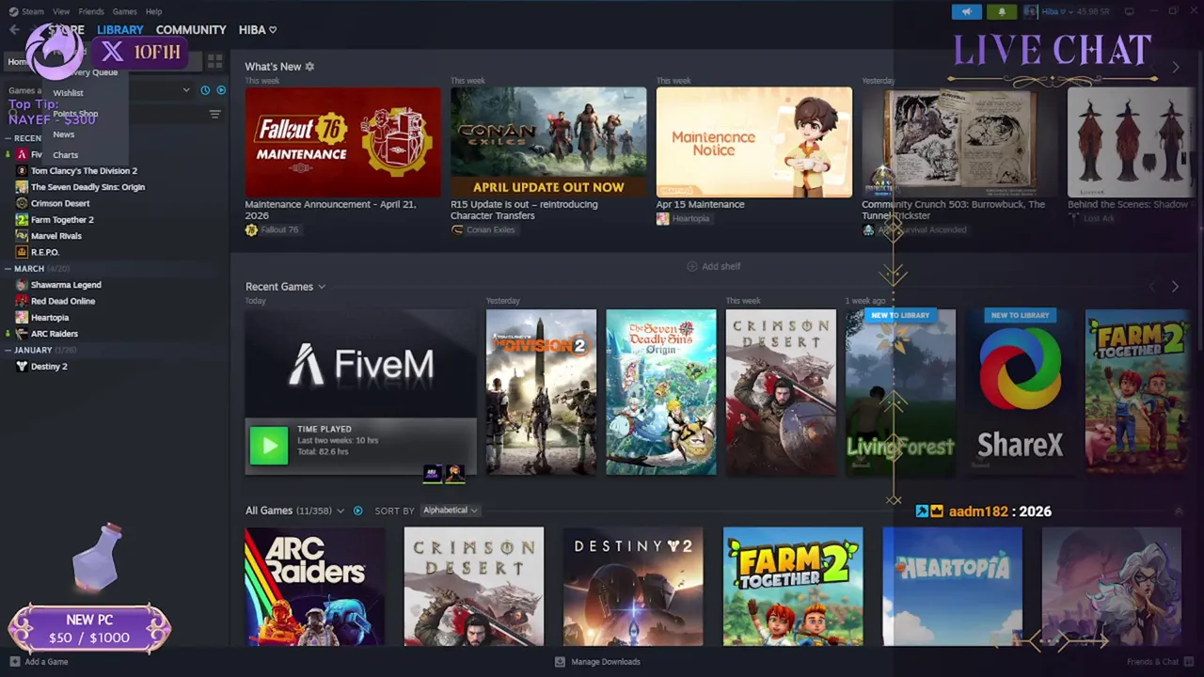Collapse the MARCH section in sidebar

coord(8,269)
